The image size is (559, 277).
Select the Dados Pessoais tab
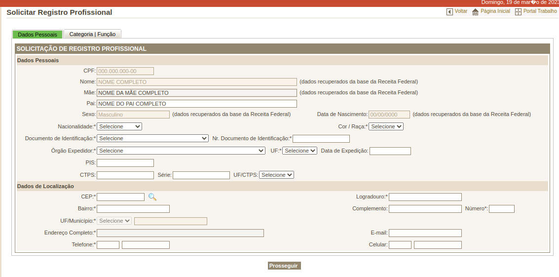37,35
